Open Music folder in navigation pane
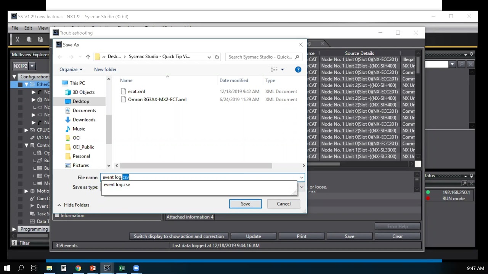 tap(79, 129)
